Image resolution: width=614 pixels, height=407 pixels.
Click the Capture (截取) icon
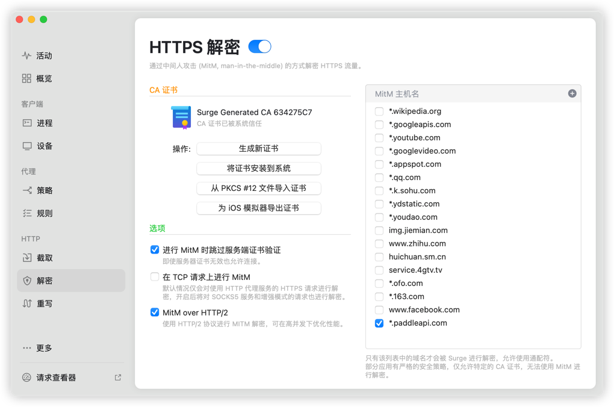click(27, 258)
